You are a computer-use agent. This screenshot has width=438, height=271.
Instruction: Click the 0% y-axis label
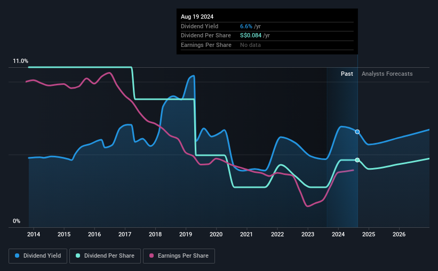[17, 221]
